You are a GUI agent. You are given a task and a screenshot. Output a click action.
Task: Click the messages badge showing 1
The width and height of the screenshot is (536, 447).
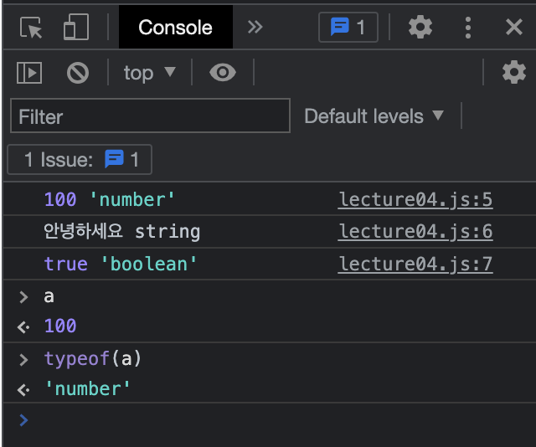tap(348, 28)
